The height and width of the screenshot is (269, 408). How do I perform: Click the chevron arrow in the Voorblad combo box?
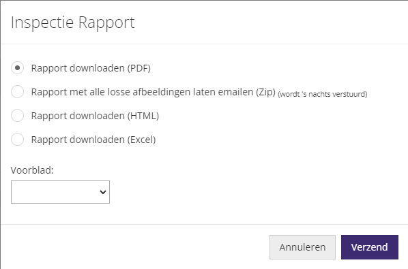pyautogui.click(x=103, y=192)
